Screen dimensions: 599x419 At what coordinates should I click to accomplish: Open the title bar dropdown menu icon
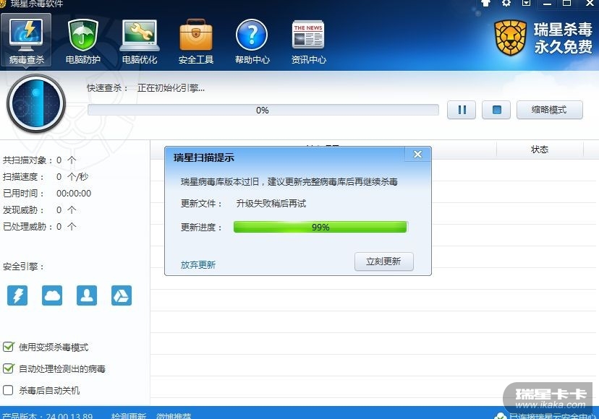tap(526, 3)
